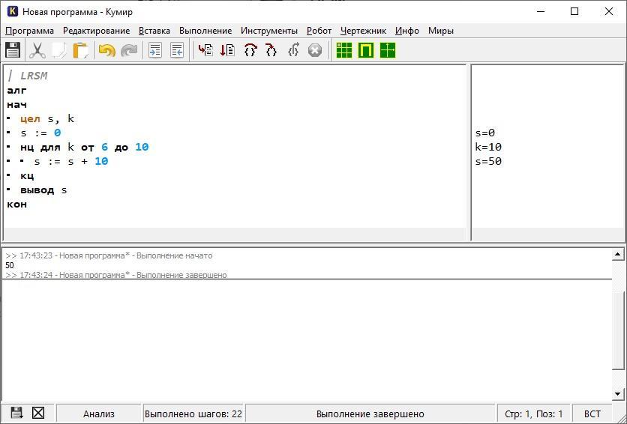Click the save floppy disk toolbar icon
This screenshot has height=424, width=627.
click(x=13, y=50)
